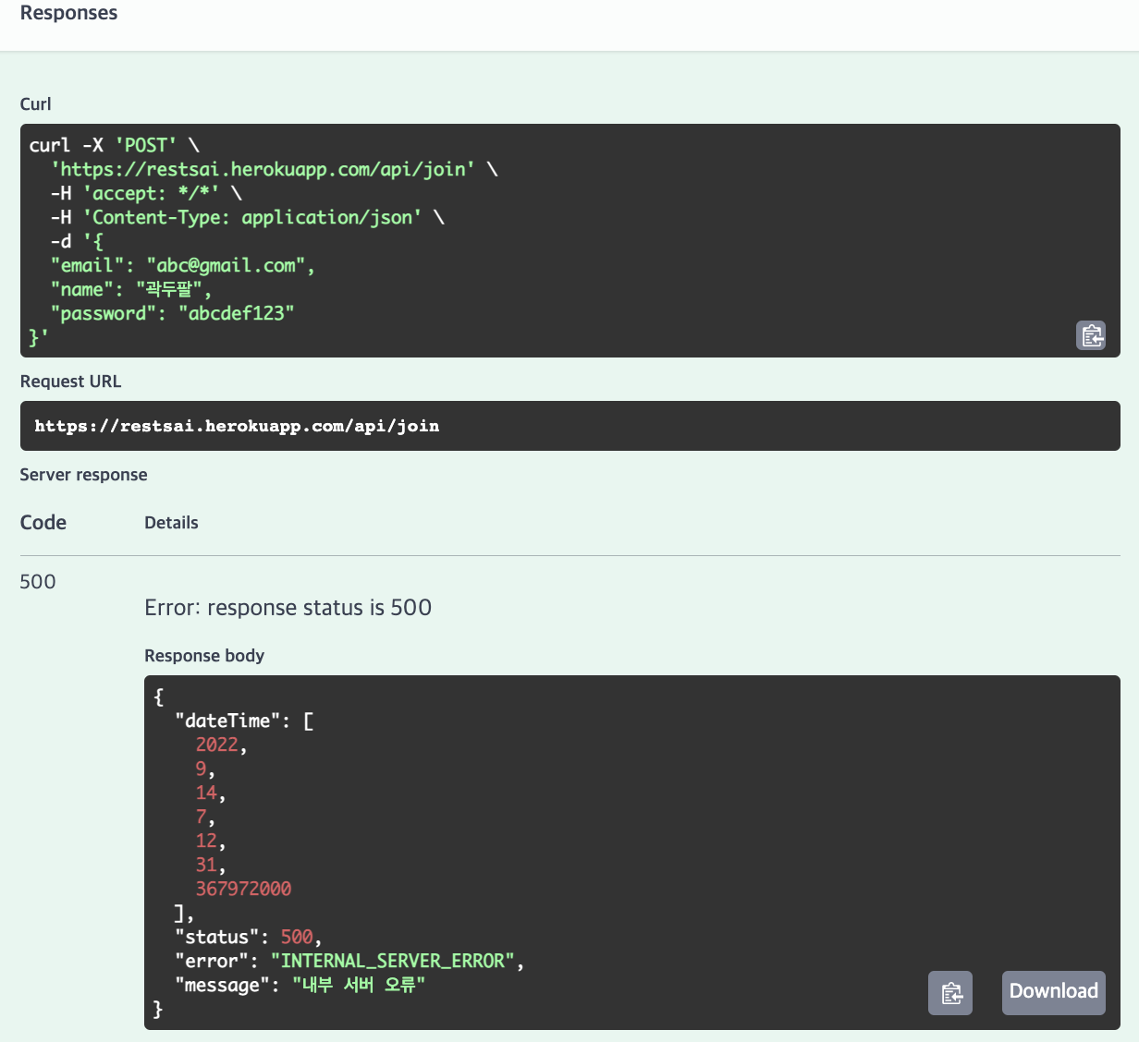
Task: Download the response body
Action: pos(1054,993)
